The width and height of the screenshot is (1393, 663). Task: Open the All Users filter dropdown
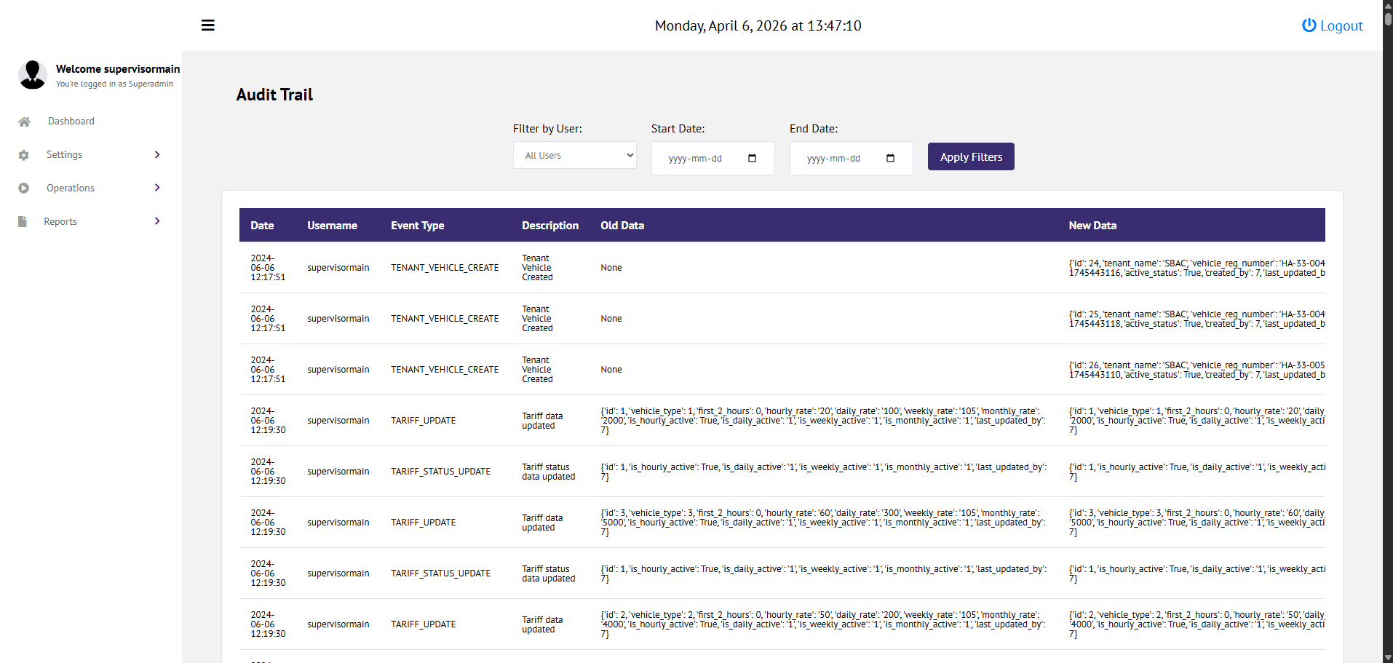pos(574,155)
